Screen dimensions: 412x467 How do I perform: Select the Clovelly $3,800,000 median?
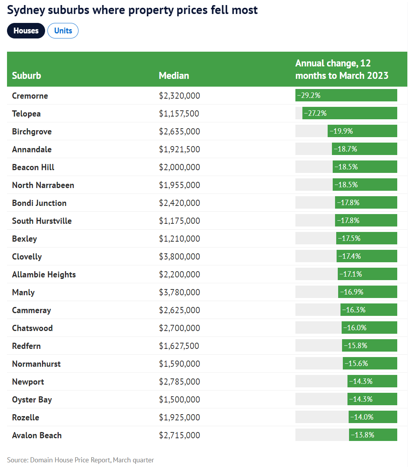click(180, 256)
